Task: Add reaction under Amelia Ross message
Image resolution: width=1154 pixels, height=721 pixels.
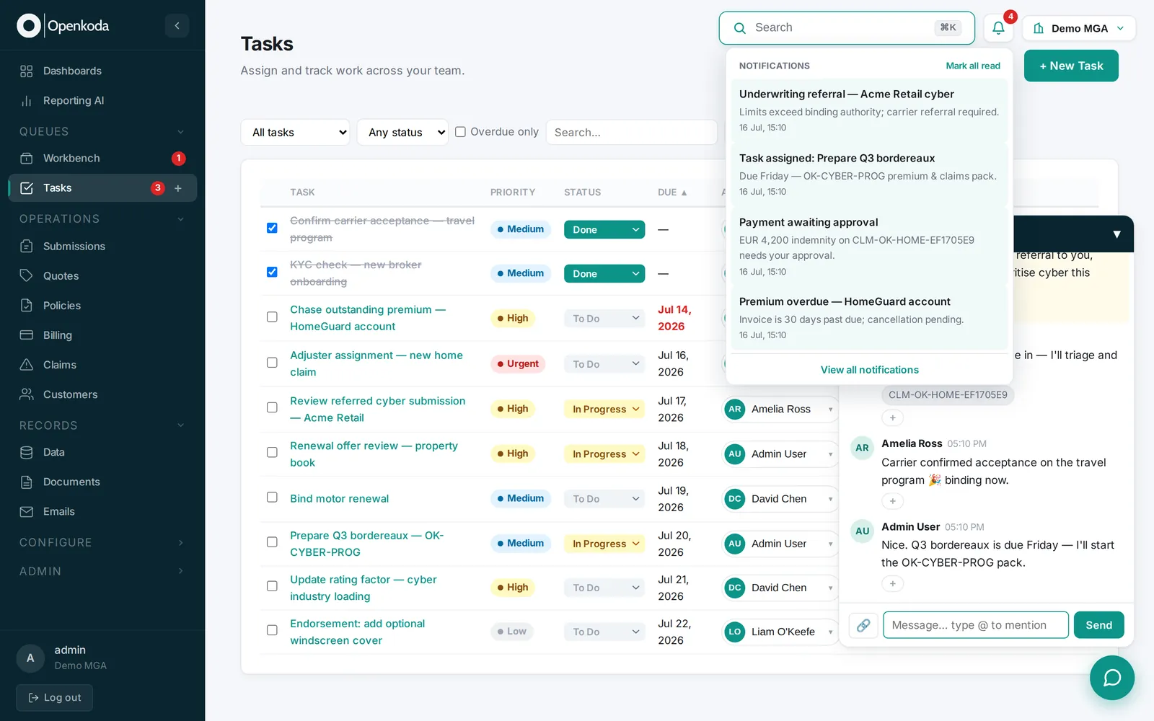Action: click(892, 501)
